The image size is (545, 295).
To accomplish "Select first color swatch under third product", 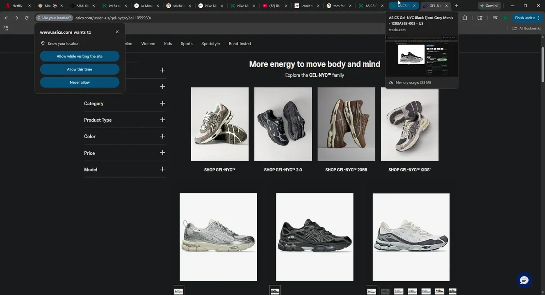I will click(372, 290).
